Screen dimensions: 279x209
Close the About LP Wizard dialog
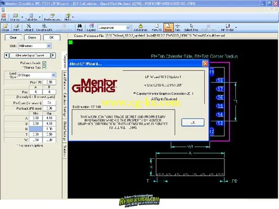(205, 64)
